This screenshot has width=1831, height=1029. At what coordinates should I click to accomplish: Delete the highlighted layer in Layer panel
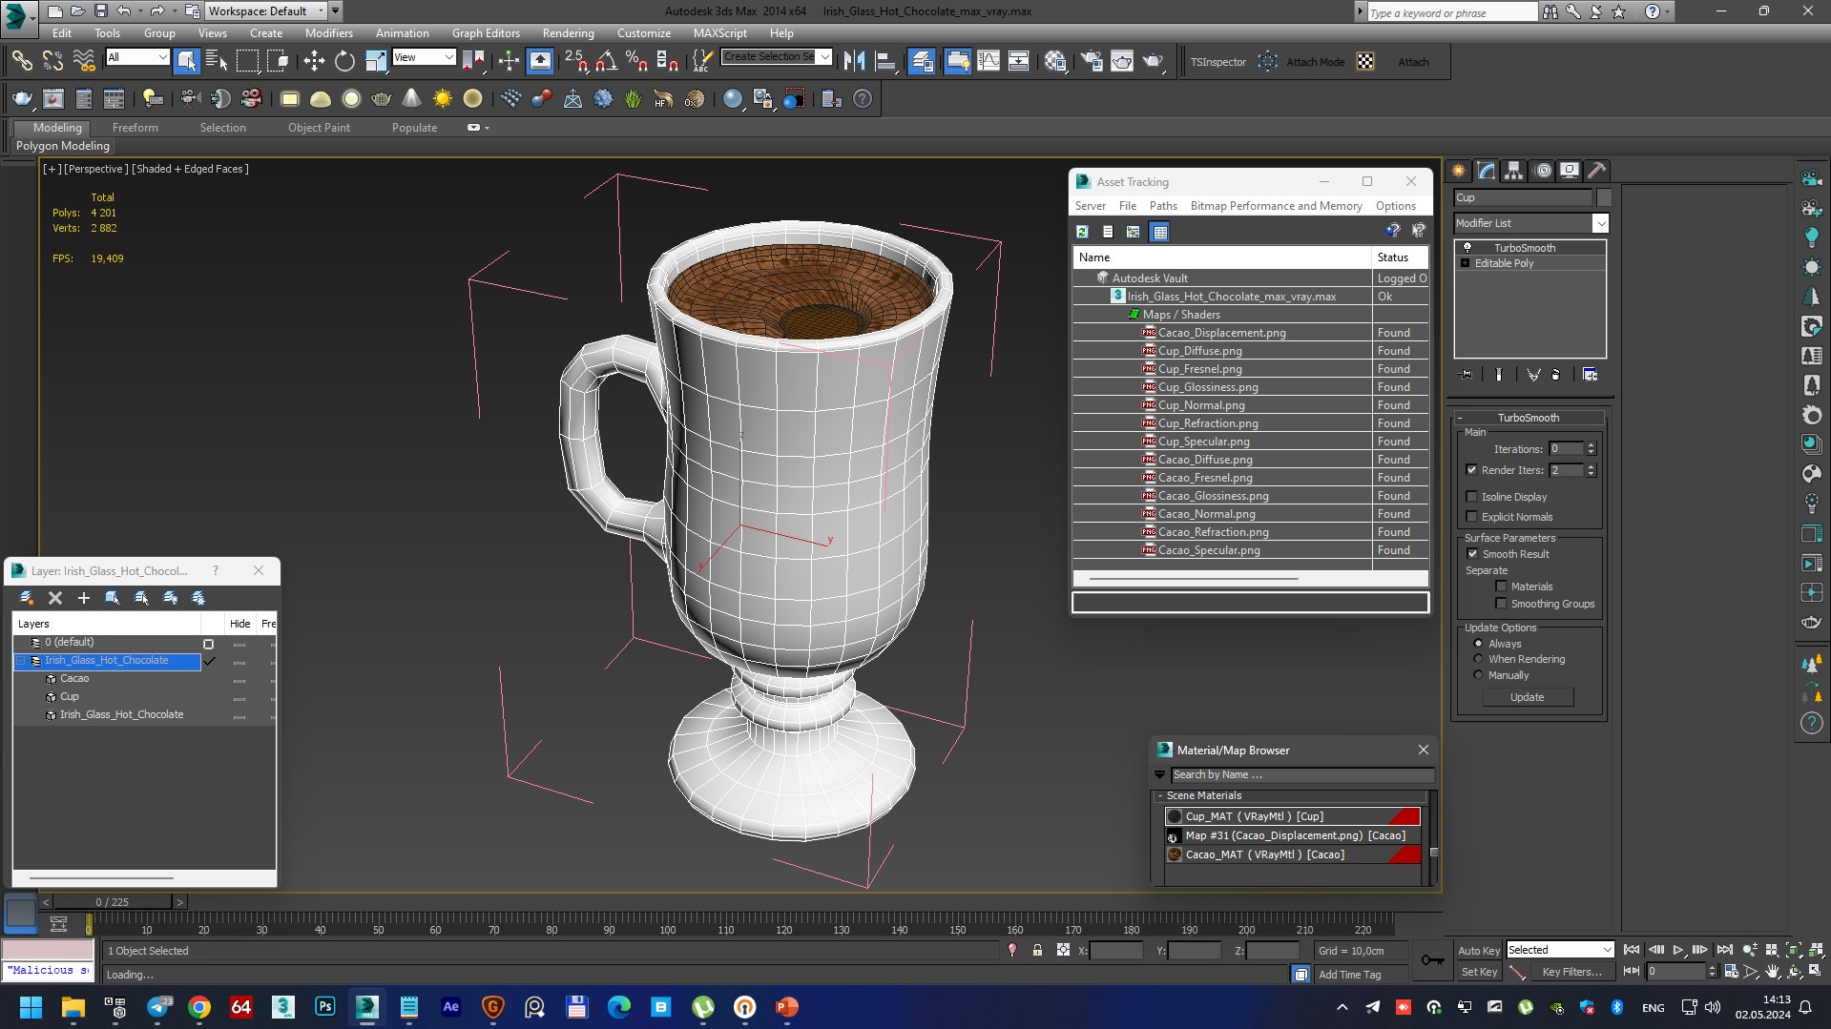[55, 598]
